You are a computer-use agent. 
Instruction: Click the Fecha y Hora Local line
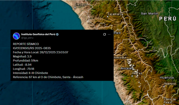(41, 52)
